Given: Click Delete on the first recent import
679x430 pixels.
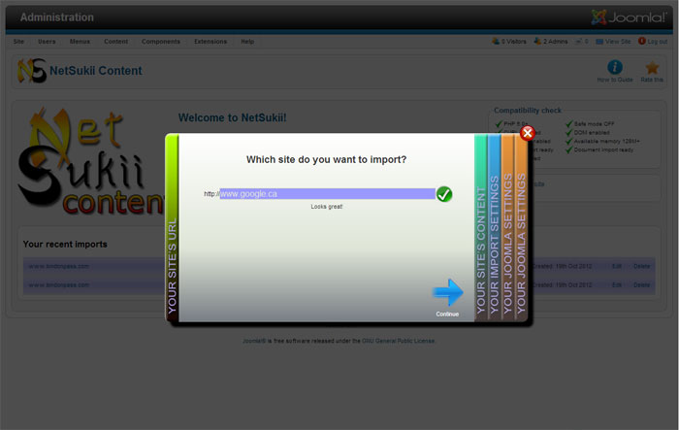Looking at the screenshot, I should click(641, 266).
